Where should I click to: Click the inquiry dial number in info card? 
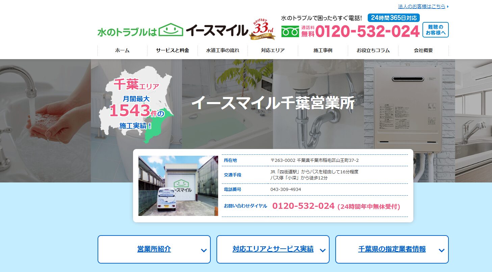(303, 206)
